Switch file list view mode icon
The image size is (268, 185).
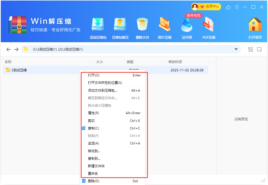pyautogui.click(x=251, y=49)
